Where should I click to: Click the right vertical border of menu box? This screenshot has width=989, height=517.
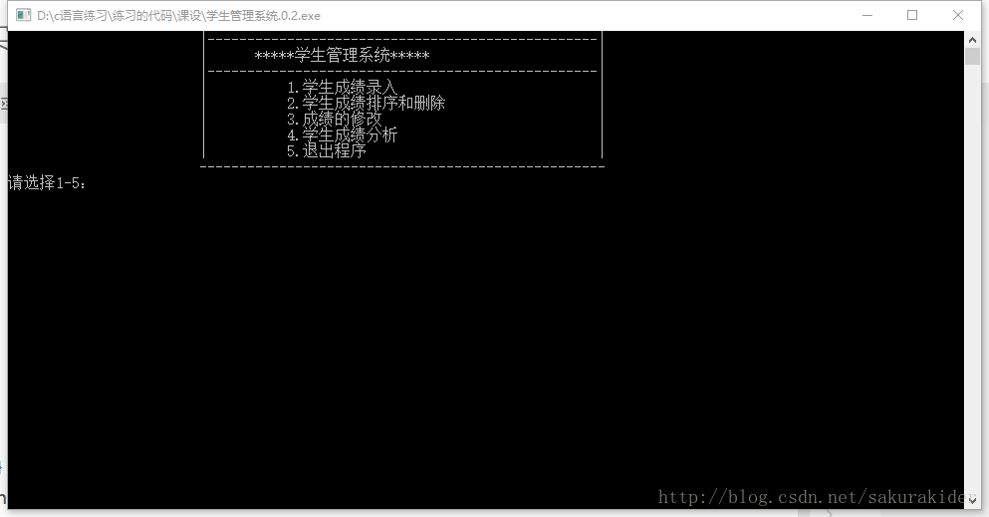tap(603, 95)
